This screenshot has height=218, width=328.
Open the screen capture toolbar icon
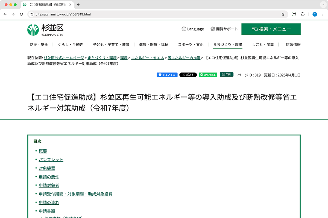coord(294,14)
